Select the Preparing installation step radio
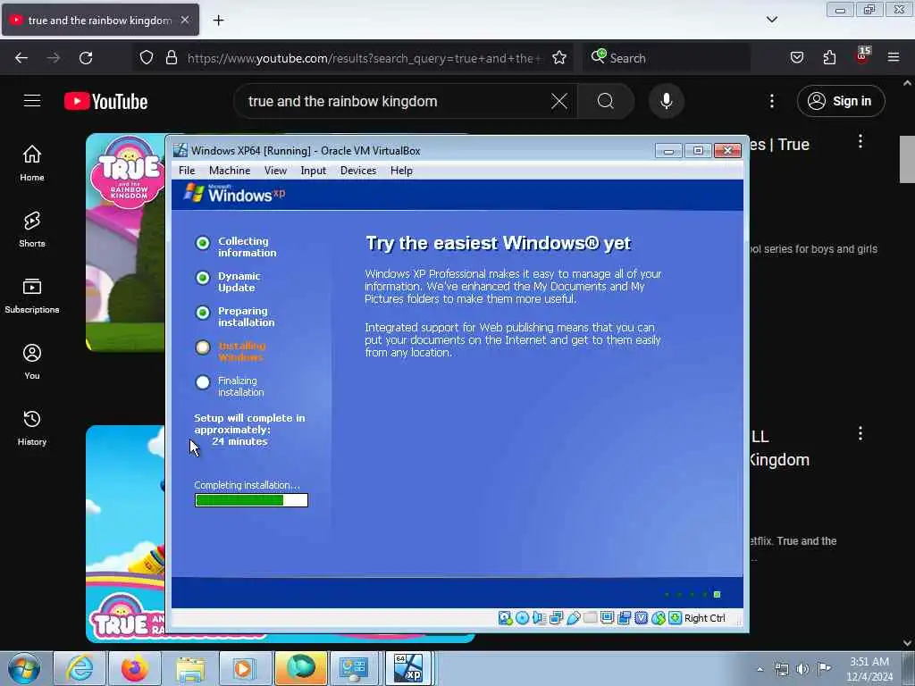The width and height of the screenshot is (915, 686). point(203,313)
